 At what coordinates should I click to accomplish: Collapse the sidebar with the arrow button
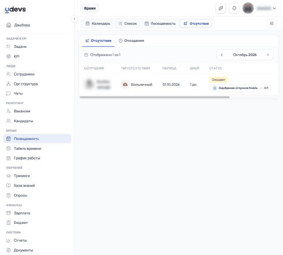click(74, 19)
